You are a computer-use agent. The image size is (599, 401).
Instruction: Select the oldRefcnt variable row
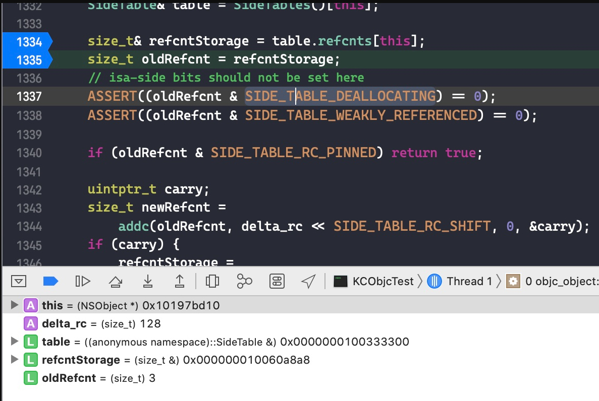tap(301, 378)
